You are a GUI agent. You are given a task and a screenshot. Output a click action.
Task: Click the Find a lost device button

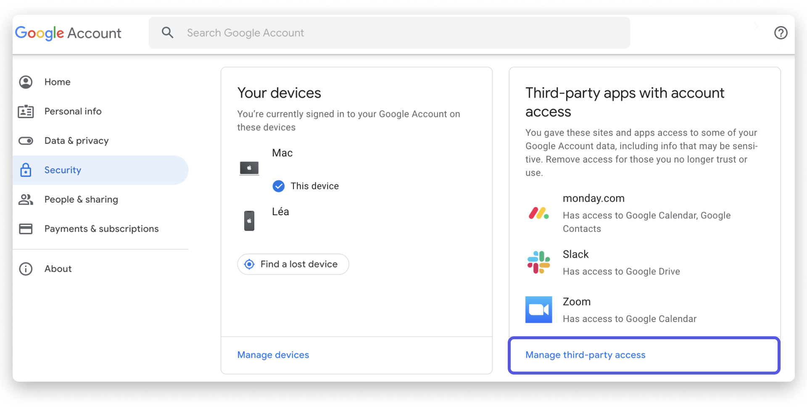pyautogui.click(x=293, y=264)
